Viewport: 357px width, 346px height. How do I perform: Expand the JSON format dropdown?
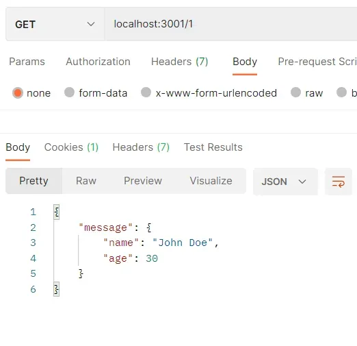(285, 182)
